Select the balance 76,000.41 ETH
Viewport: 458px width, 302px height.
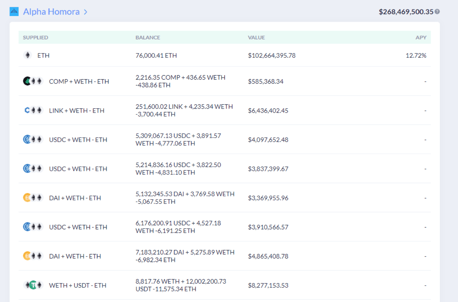coord(156,56)
